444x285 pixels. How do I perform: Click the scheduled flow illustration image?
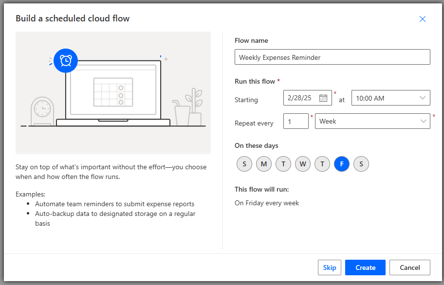(x=113, y=93)
